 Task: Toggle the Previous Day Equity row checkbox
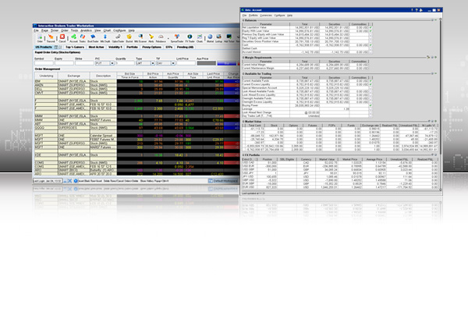pos(370,34)
